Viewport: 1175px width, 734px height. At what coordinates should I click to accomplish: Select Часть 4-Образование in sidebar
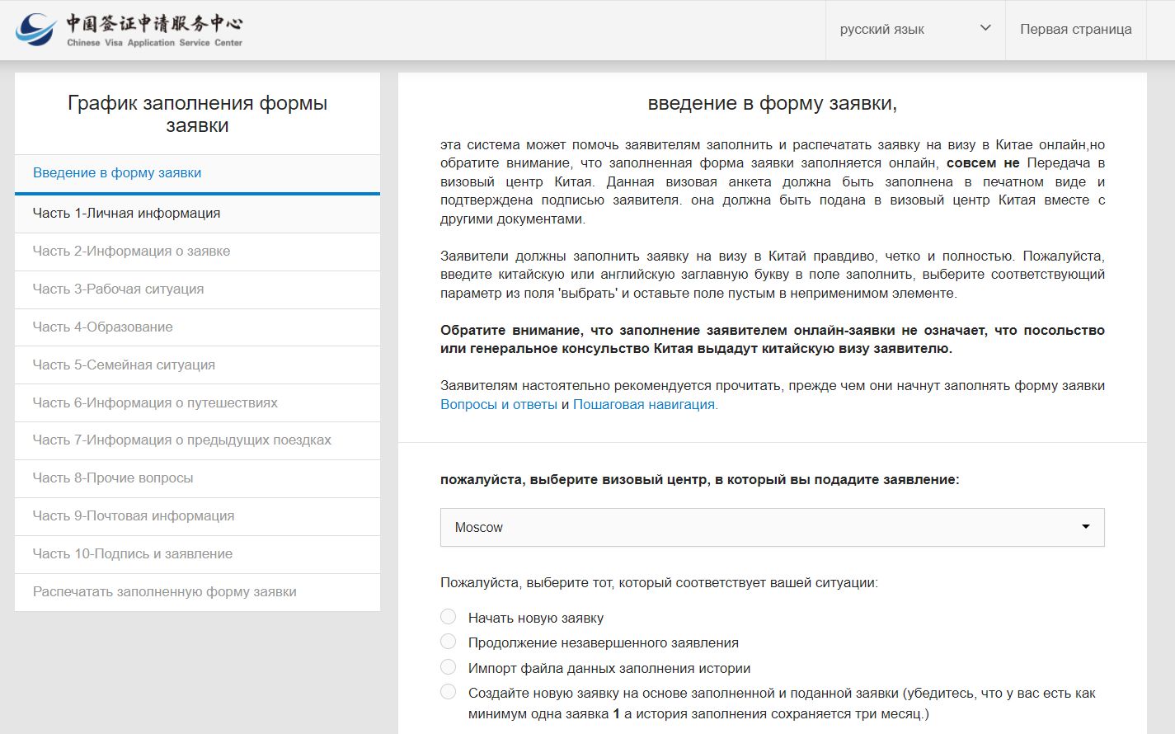[x=102, y=327]
